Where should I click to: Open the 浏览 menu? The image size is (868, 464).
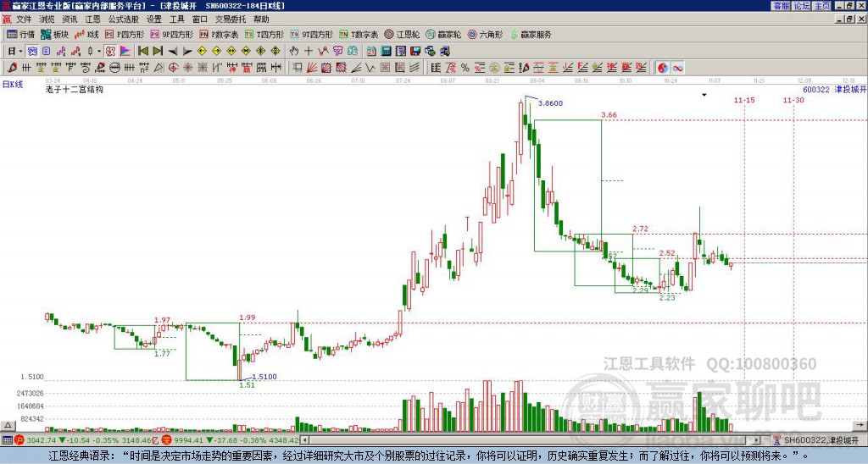pyautogui.click(x=47, y=19)
